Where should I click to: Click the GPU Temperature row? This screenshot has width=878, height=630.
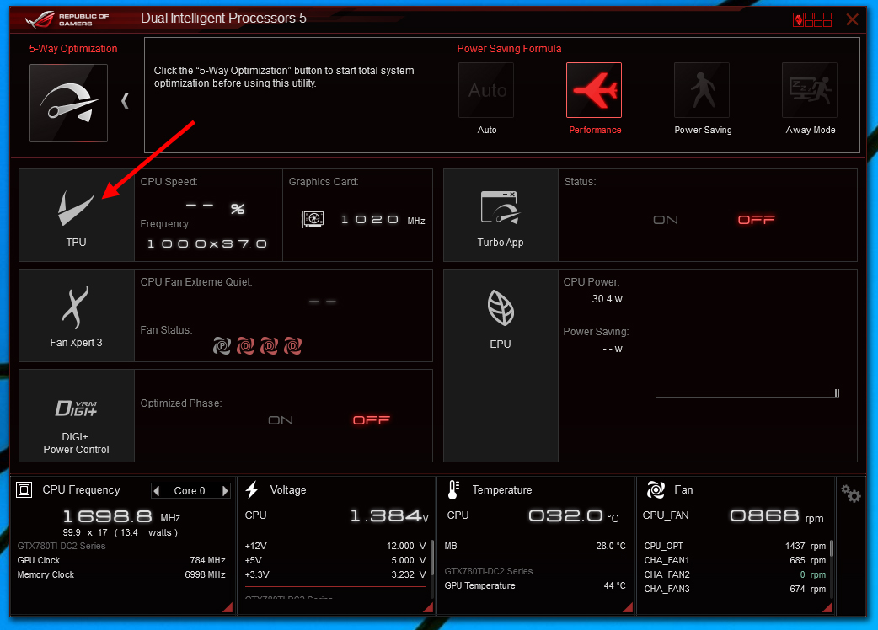point(535,586)
